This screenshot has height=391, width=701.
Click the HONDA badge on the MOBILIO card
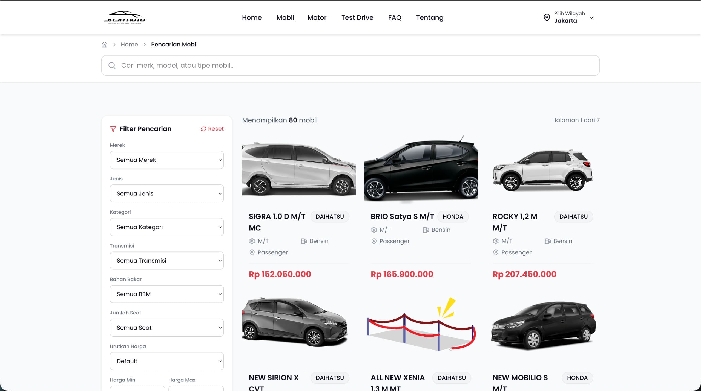(x=577, y=378)
